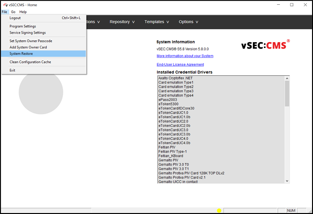Choose Add System Owner Card
The height and width of the screenshot is (214, 313).
[x=44, y=47]
